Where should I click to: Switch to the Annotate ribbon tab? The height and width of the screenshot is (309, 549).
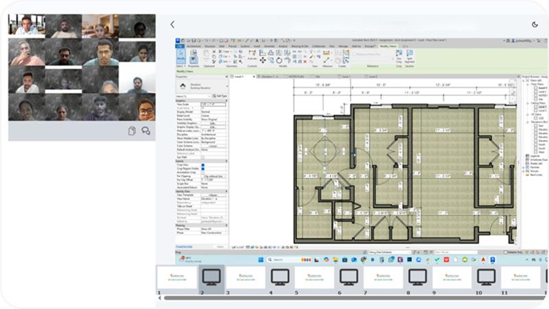pyautogui.click(x=269, y=46)
